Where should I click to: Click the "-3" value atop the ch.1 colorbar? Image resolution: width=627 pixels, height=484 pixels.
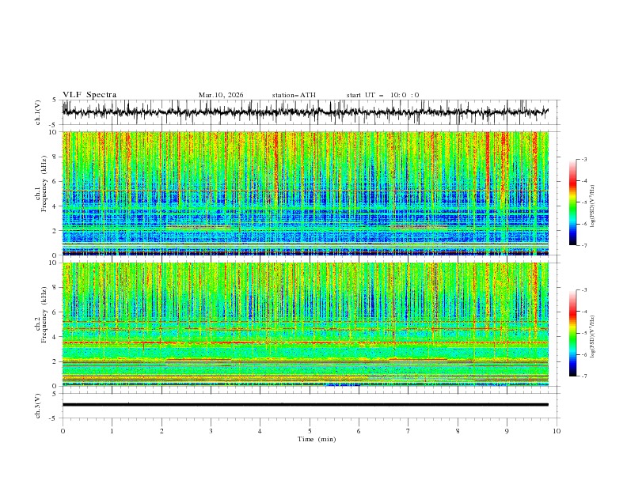click(x=583, y=159)
